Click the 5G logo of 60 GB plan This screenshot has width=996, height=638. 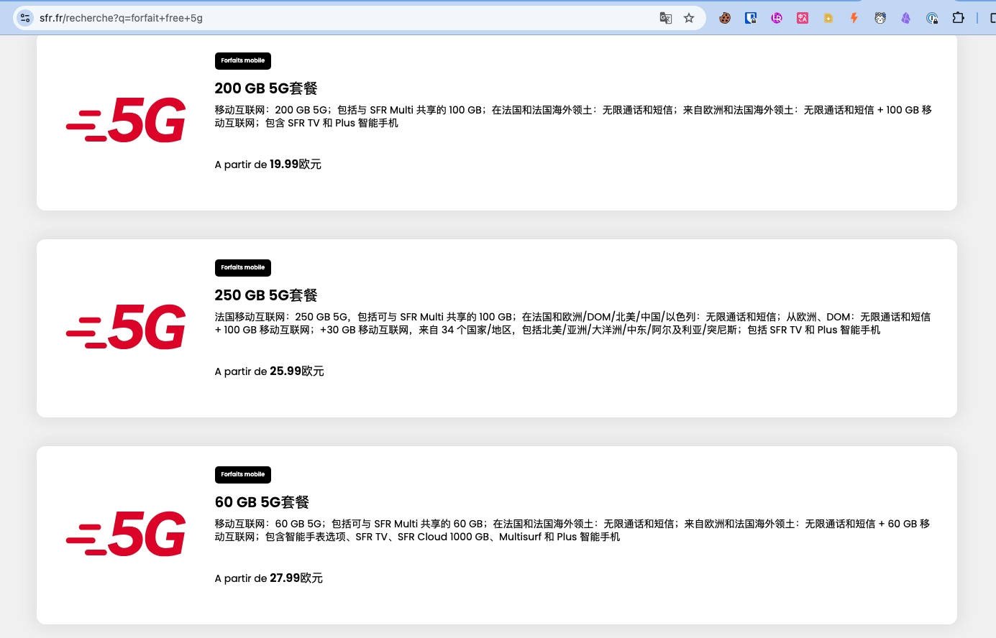click(x=126, y=534)
